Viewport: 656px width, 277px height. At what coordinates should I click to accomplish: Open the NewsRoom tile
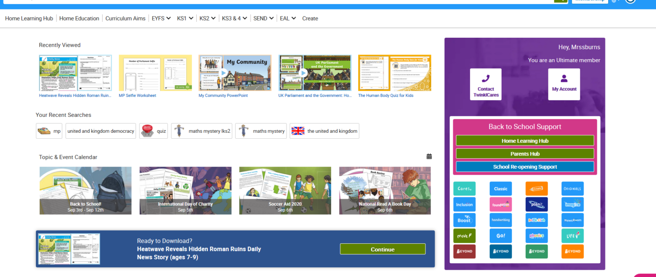573,220
